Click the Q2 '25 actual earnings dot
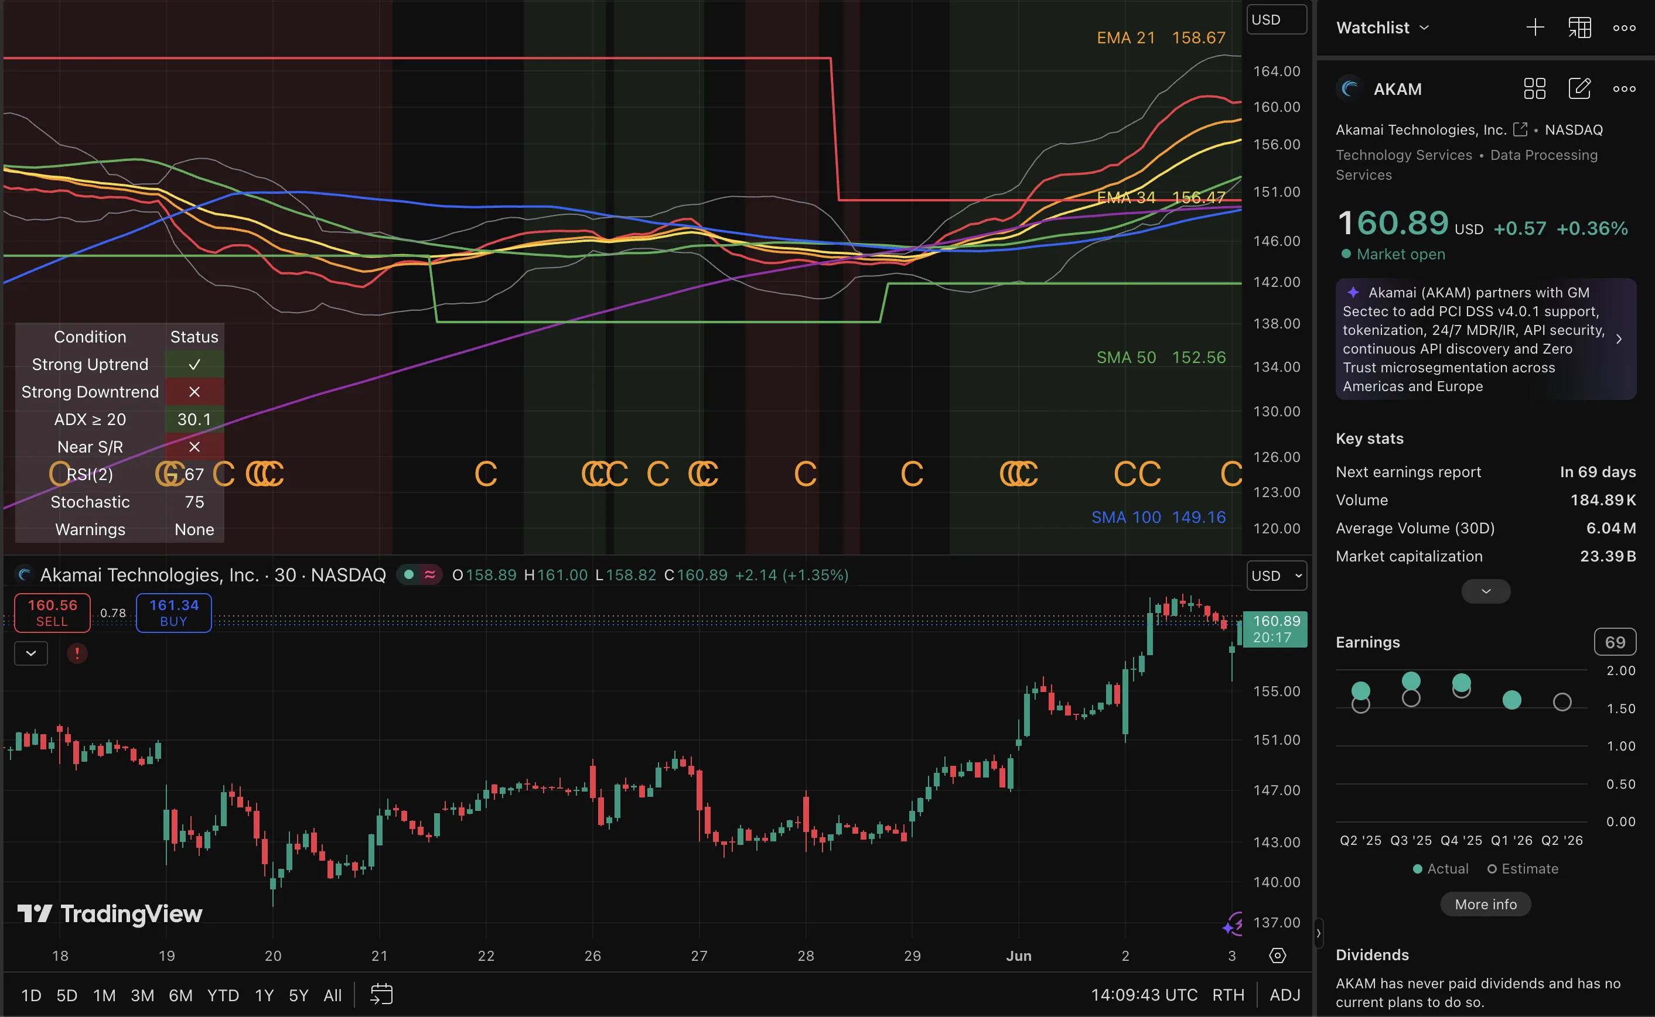Image resolution: width=1655 pixels, height=1017 pixels. click(x=1360, y=690)
